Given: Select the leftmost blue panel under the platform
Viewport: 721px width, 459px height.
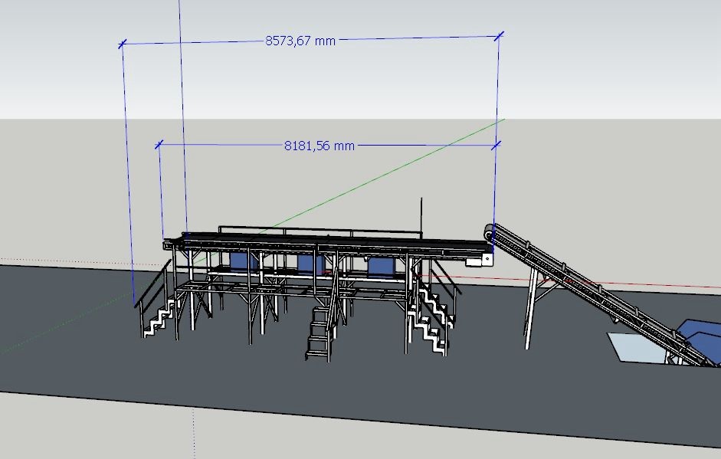Looking at the screenshot, I should tap(244, 261).
